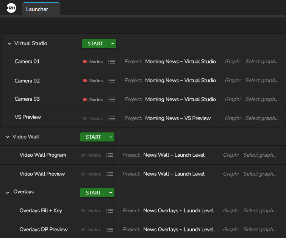Image resolution: width=286 pixels, height=238 pixels.
Task: Open Video Wall START dropdown arrow
Action: pyautogui.click(x=111, y=137)
